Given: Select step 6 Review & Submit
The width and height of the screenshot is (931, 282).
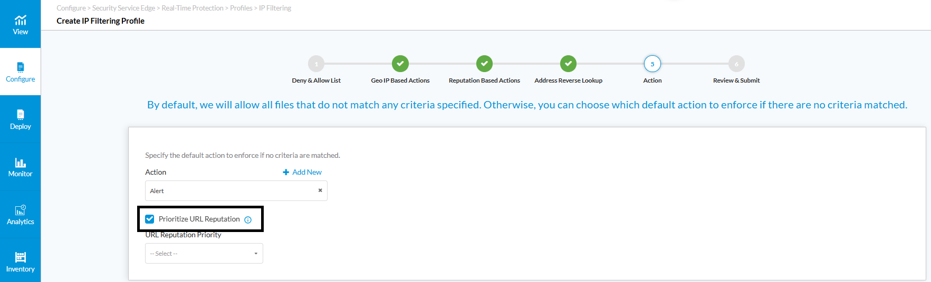Looking at the screenshot, I should (x=736, y=64).
